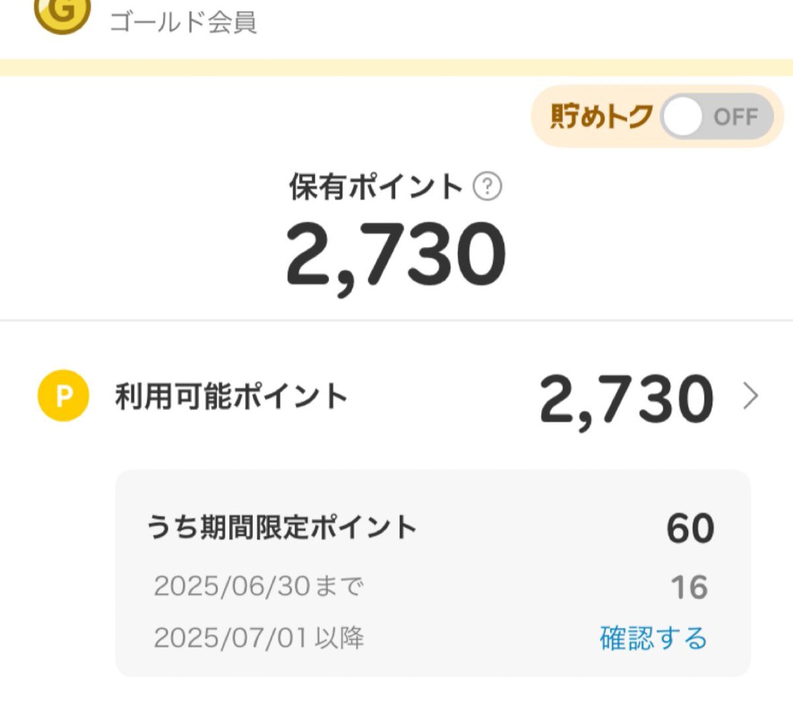This screenshot has height=717, width=793.
Task: Expand 利用可能ポイント details chevron
Action: pyautogui.click(x=751, y=397)
